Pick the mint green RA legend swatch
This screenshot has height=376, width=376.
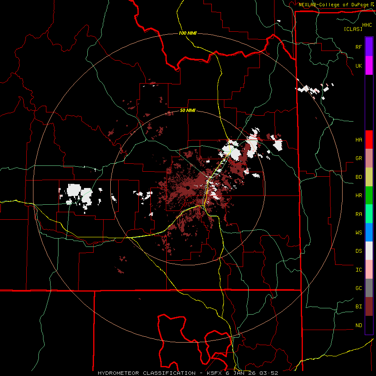(369, 214)
